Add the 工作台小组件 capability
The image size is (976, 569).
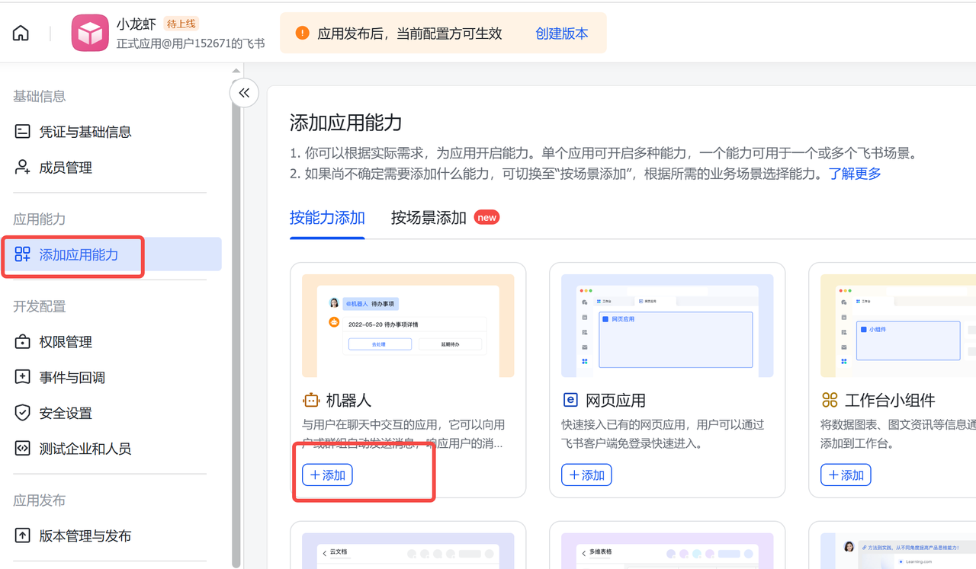tap(846, 475)
